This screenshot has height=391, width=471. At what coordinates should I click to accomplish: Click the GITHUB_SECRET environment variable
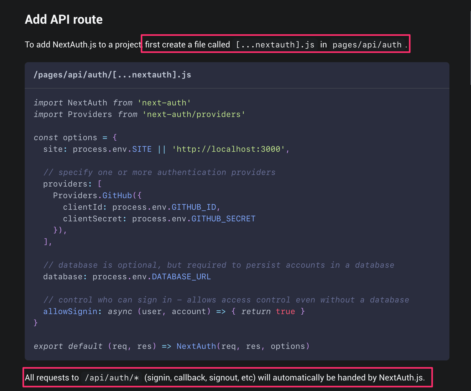click(223, 218)
